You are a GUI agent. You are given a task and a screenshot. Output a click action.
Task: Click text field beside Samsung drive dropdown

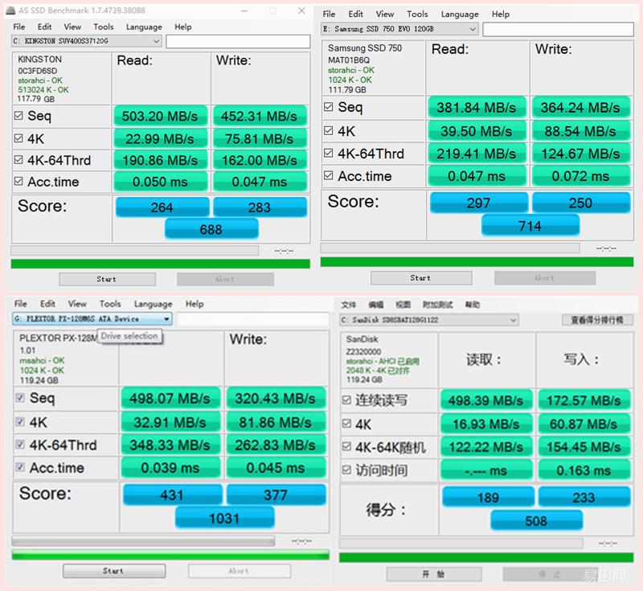click(558, 29)
